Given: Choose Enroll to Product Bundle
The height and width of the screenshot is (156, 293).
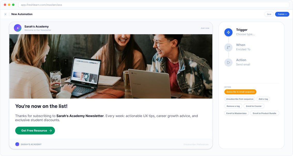Looking at the screenshot, I should (x=264, y=113).
